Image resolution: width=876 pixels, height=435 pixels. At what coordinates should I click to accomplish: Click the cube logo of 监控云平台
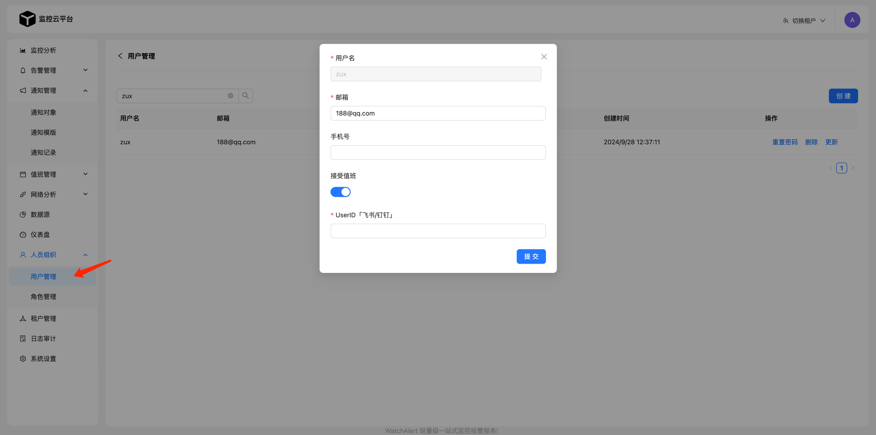(27, 19)
